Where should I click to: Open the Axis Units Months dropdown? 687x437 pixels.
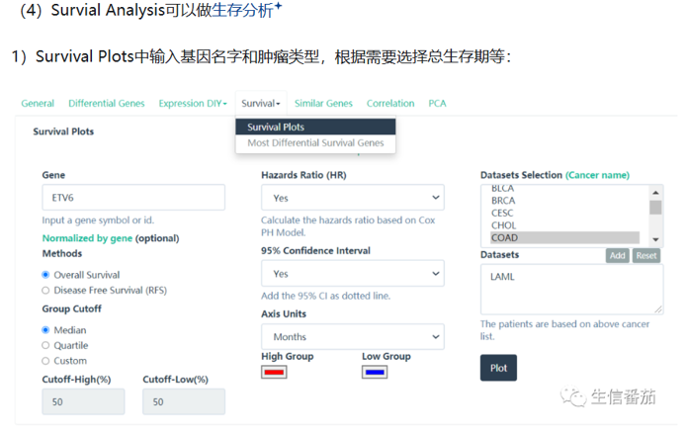[352, 337]
